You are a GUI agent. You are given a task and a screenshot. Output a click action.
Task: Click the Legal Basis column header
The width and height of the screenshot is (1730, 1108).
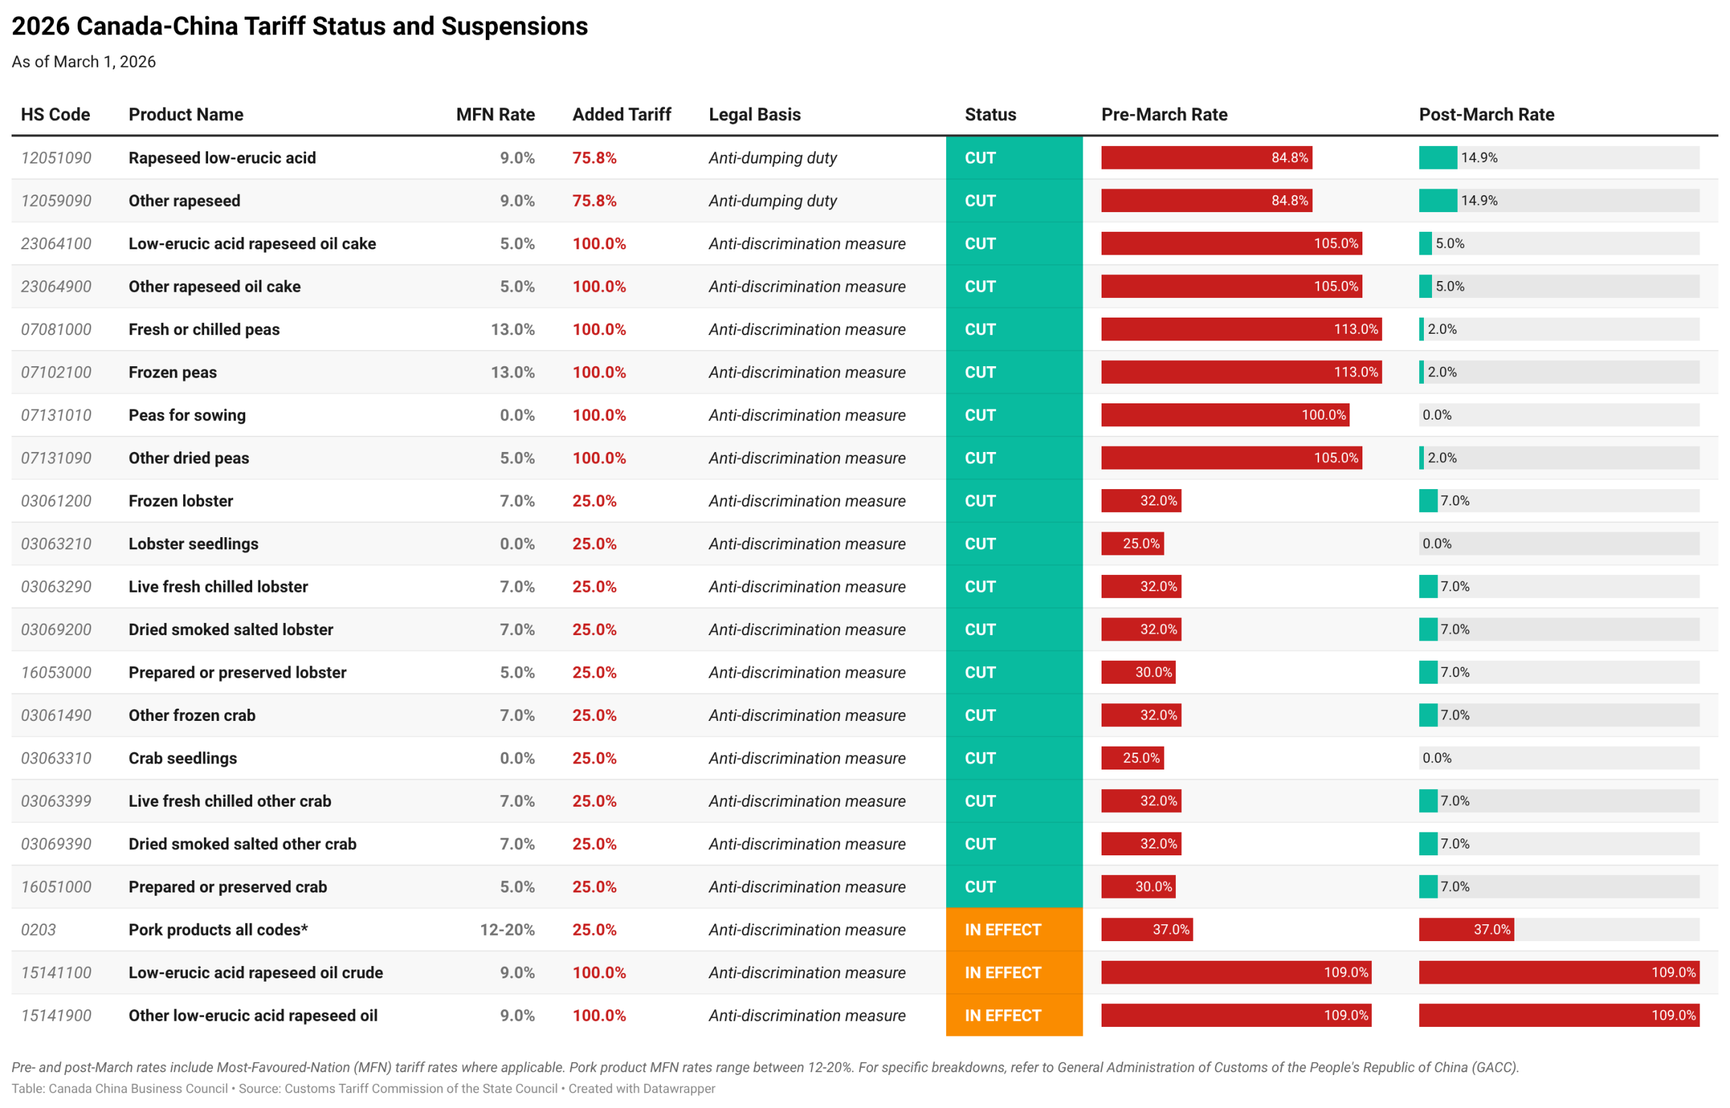click(x=754, y=114)
